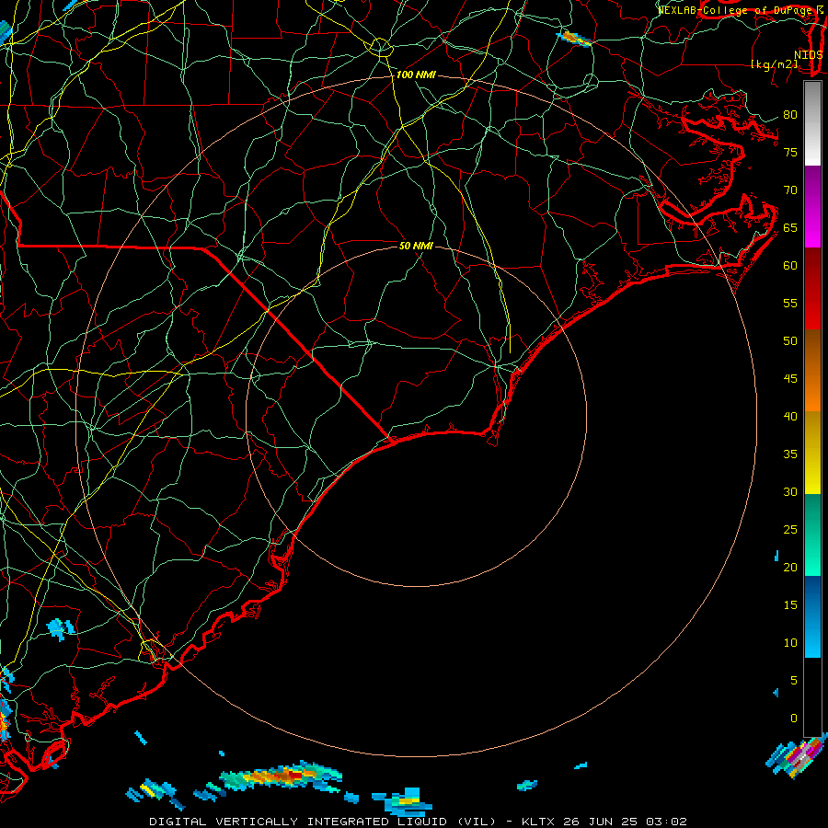
Task: Click the scale value 80
Action: point(790,115)
